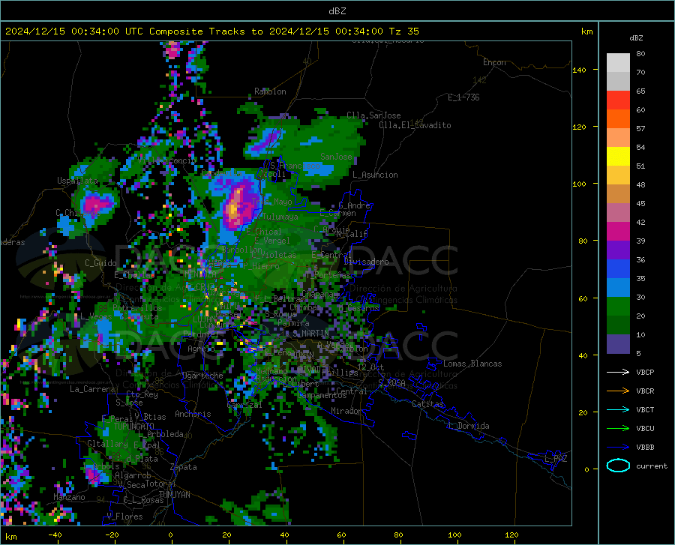Click the 'E_1-736' label on the map
675x545 pixels.
tap(463, 97)
